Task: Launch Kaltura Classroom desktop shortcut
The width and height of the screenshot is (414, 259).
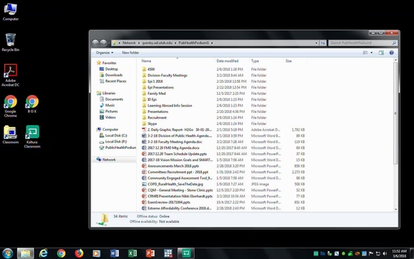Action: [x=32, y=137]
